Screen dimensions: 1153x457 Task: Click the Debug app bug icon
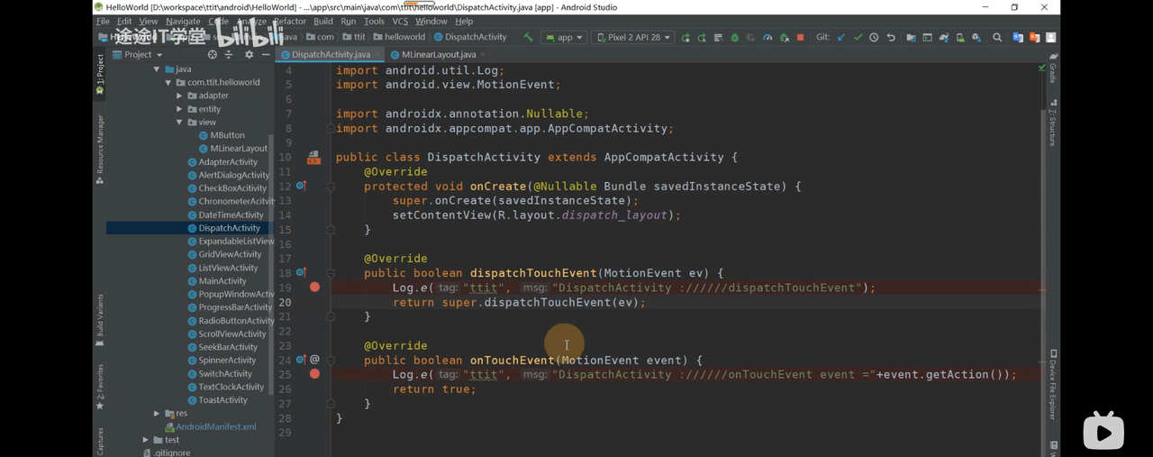tap(734, 38)
